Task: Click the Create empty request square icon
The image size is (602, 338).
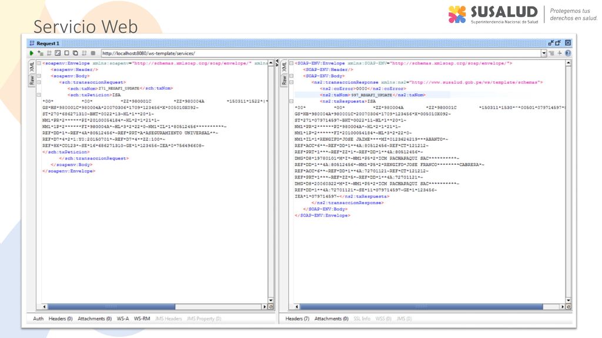Action: coord(67,53)
